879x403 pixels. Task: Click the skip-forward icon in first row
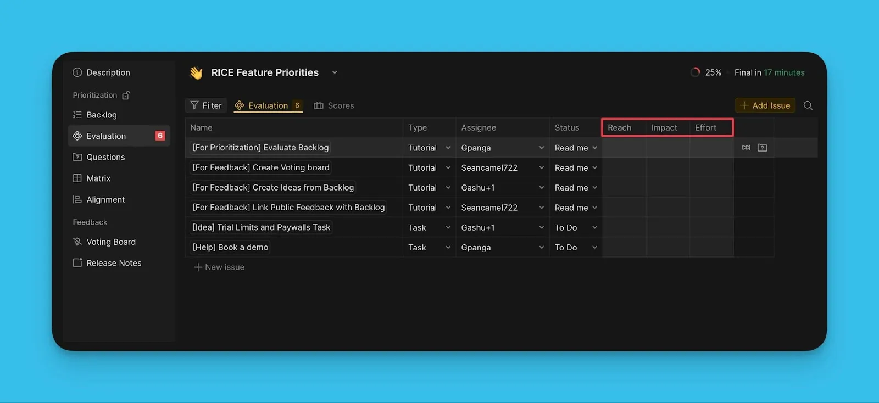tap(746, 148)
